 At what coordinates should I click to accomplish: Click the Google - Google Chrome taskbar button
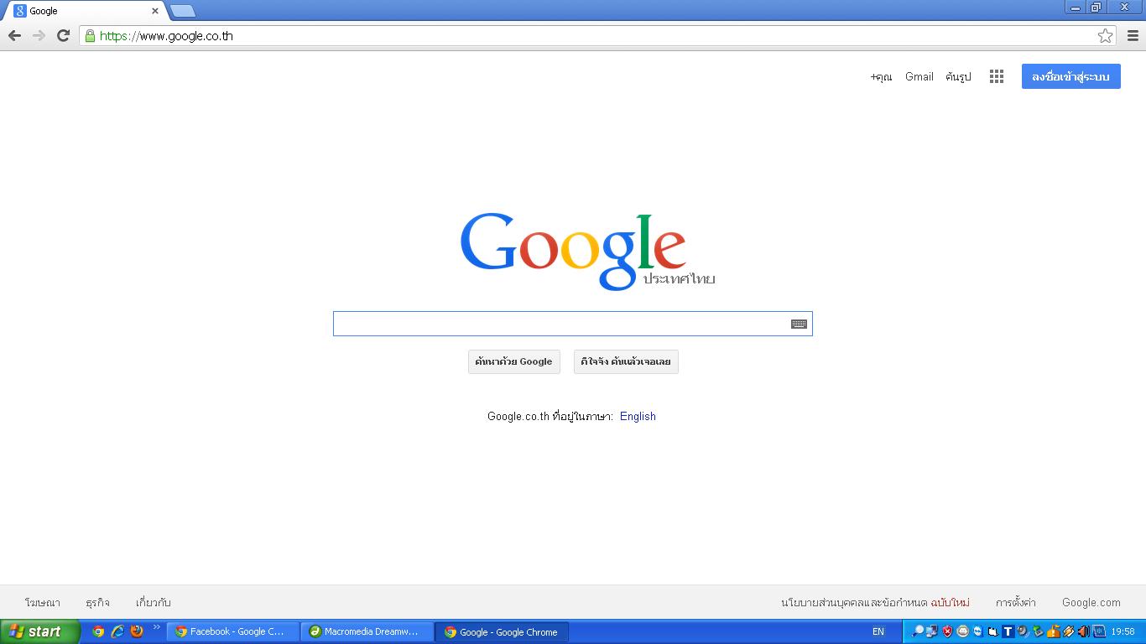(502, 631)
